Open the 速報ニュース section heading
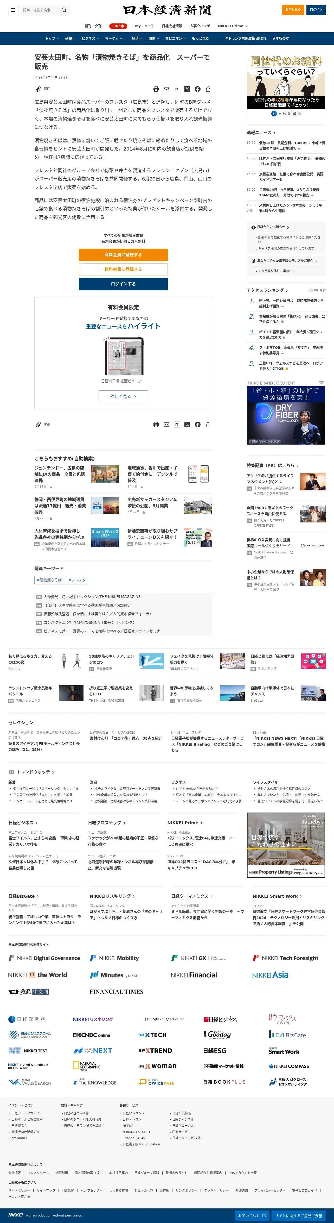This screenshot has width=334, height=1223. click(260, 133)
